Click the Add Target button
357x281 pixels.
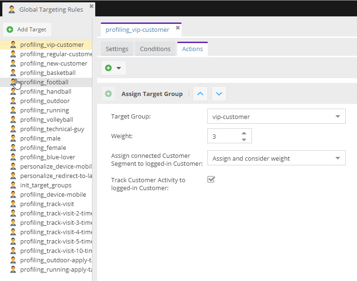coord(27,30)
